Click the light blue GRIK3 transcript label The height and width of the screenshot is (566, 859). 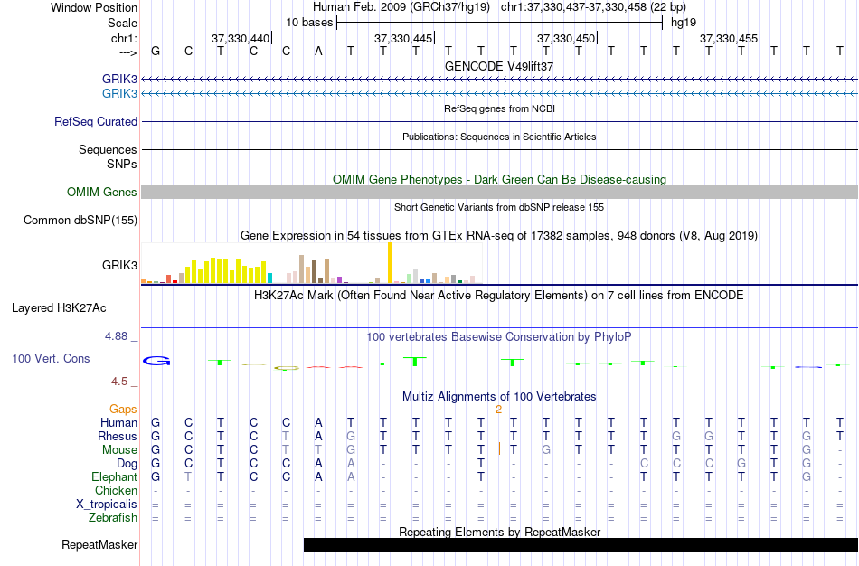119,93
